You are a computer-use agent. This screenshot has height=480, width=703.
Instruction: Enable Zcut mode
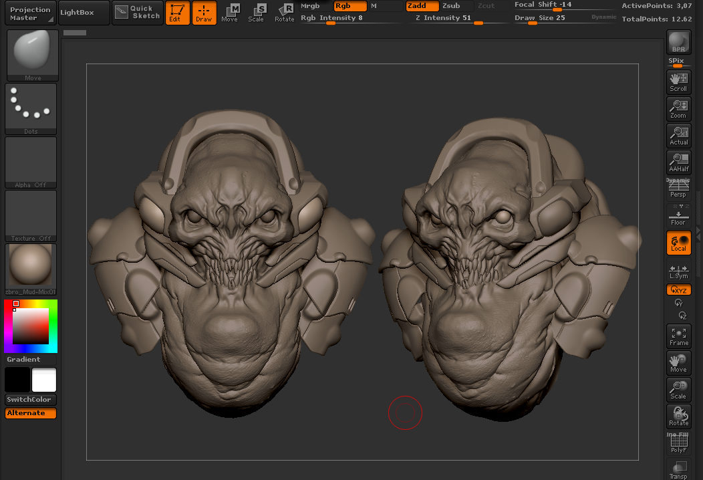tap(491, 6)
